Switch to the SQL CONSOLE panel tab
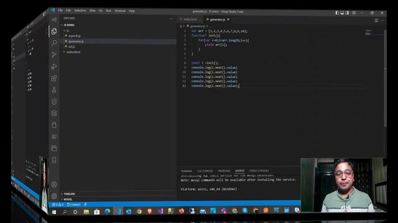The image size is (398, 223). click(x=205, y=171)
